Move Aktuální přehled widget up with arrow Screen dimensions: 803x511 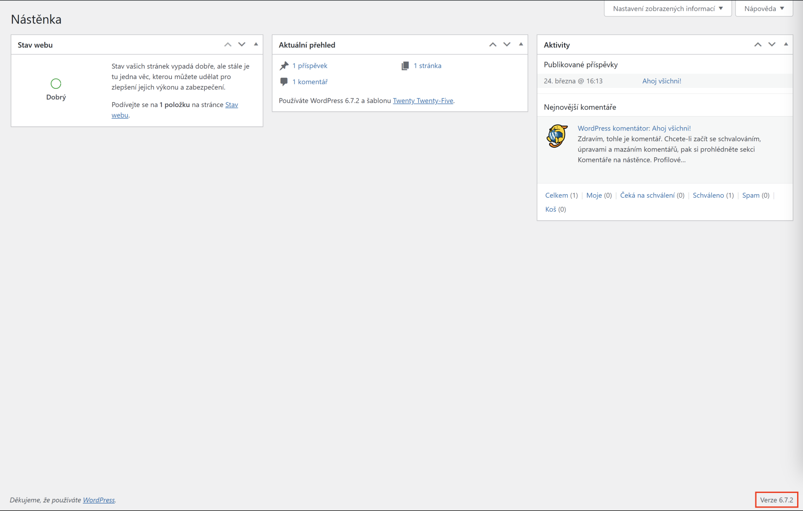[x=493, y=44]
